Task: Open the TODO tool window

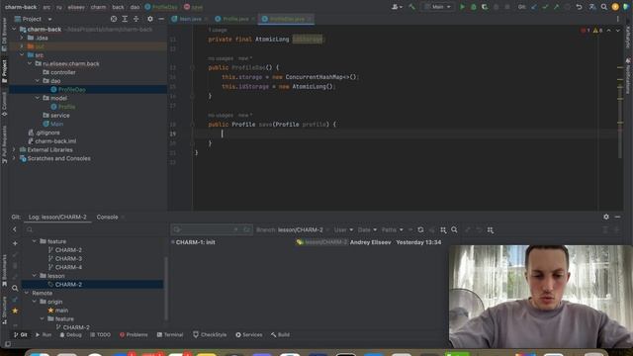Action: click(x=100, y=334)
